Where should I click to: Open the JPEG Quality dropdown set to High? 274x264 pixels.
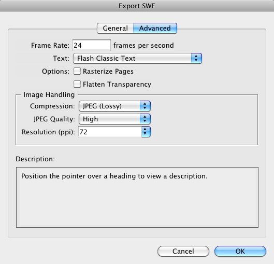click(114, 119)
